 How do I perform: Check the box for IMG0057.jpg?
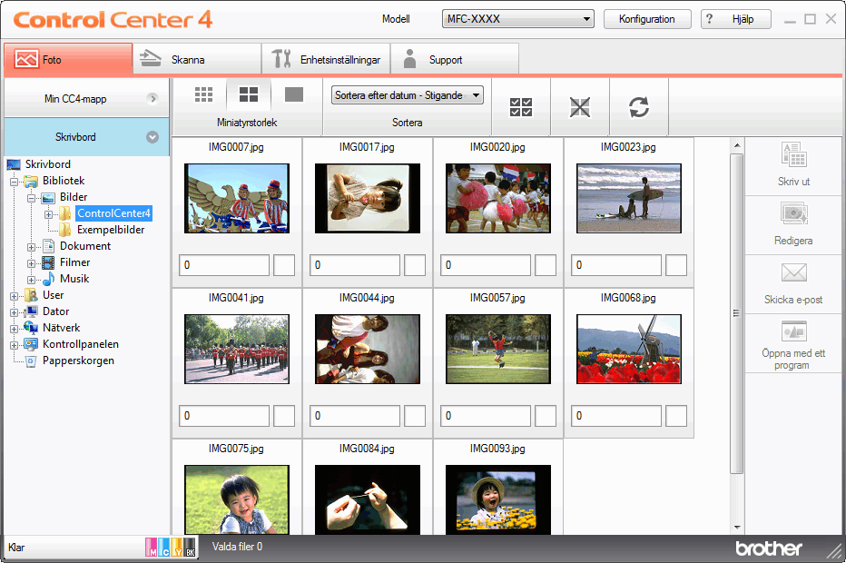pos(545,416)
